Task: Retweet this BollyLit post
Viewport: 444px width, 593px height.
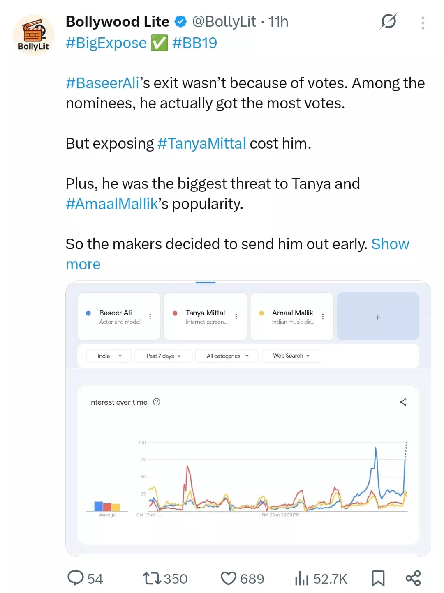Action: [x=151, y=578]
